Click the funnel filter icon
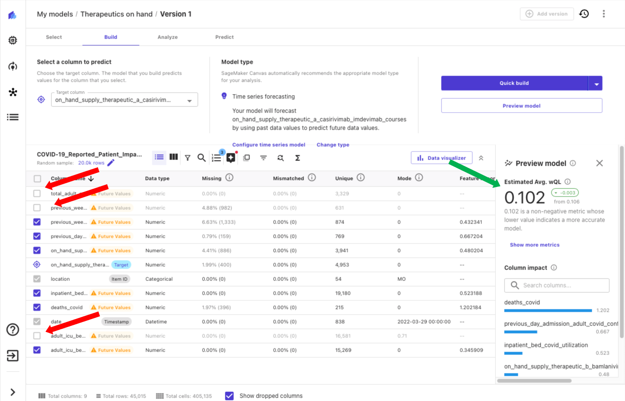Screen dimensions: 625x401 188,158
